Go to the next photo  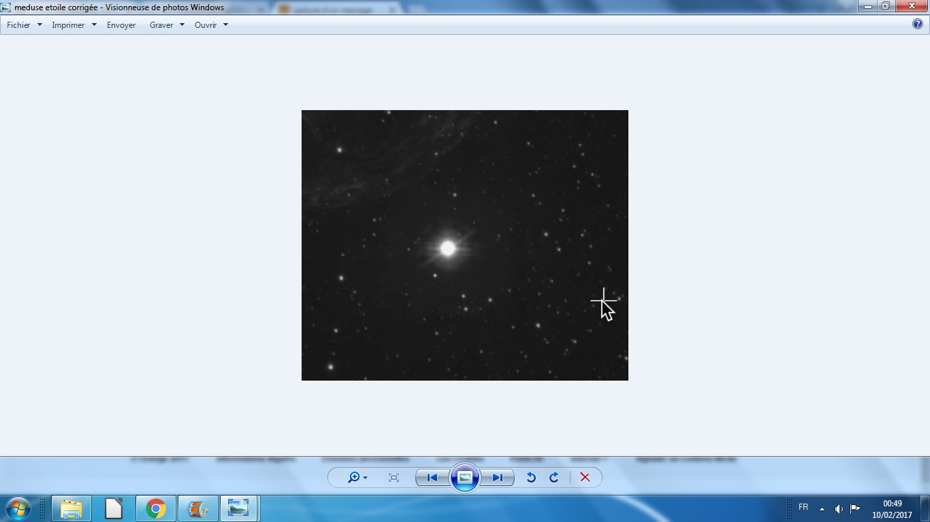[498, 478]
